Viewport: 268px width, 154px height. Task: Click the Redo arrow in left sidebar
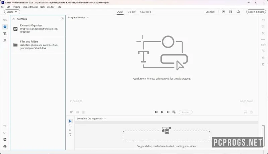tap(5, 133)
